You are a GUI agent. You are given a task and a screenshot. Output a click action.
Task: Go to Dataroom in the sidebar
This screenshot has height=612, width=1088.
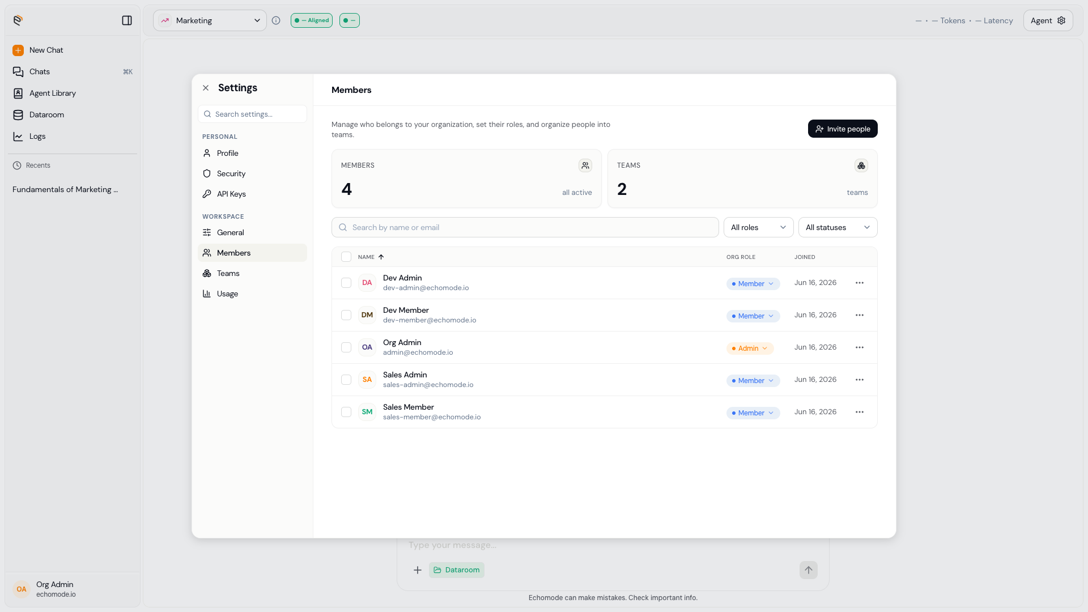(x=73, y=115)
